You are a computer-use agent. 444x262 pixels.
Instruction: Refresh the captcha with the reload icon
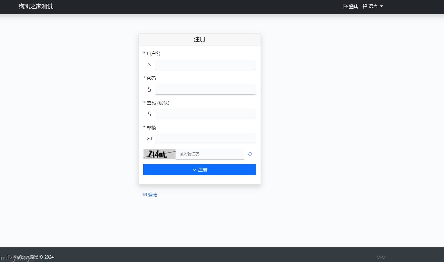pyautogui.click(x=250, y=154)
